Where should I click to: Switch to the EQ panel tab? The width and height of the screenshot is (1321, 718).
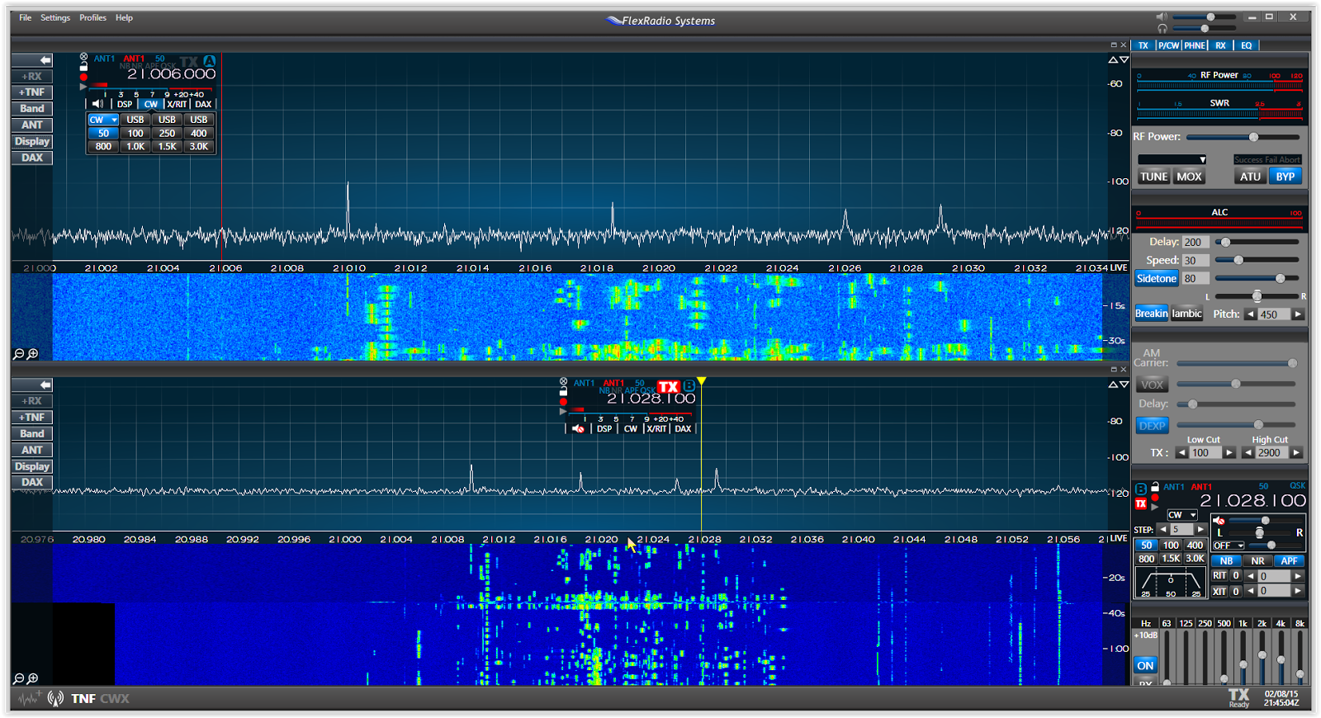click(x=1246, y=45)
